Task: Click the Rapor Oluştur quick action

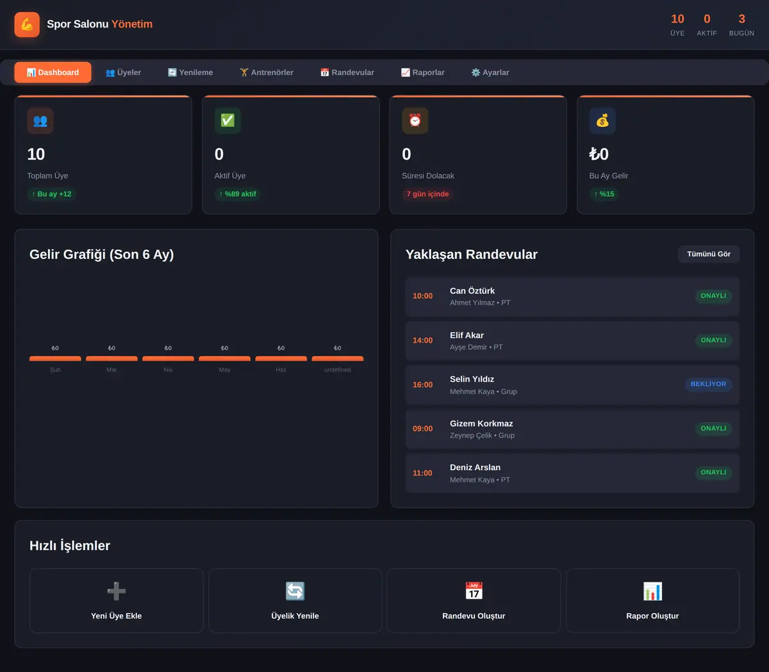Action: 652,600
